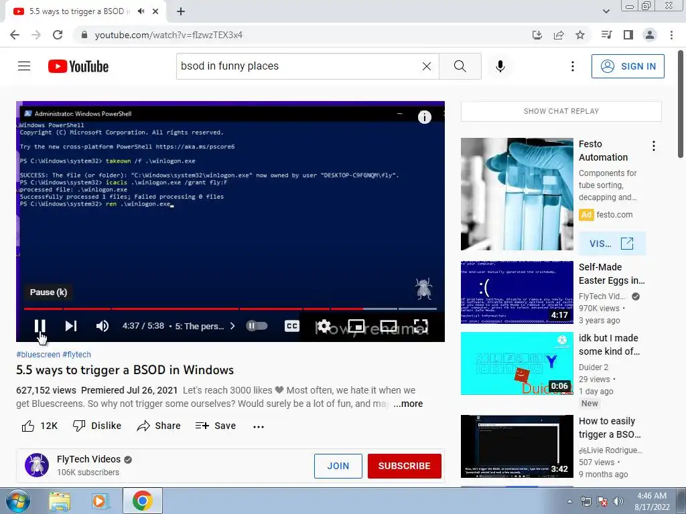
Task: Open the YouTube hamburger guide menu
Action: point(24,66)
